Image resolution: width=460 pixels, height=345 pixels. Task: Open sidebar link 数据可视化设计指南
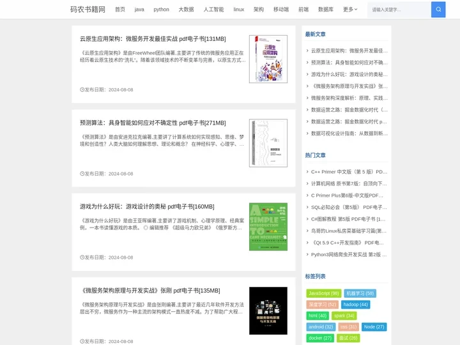(x=349, y=133)
